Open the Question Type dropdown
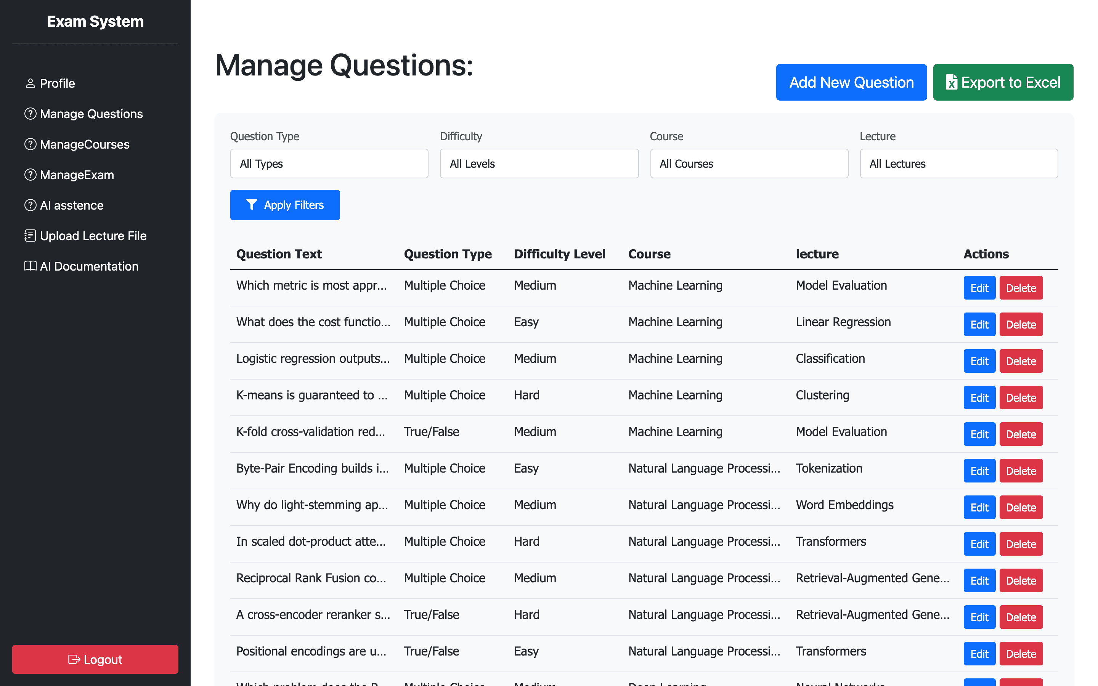Viewport: 1098px width, 686px height. pos(329,163)
